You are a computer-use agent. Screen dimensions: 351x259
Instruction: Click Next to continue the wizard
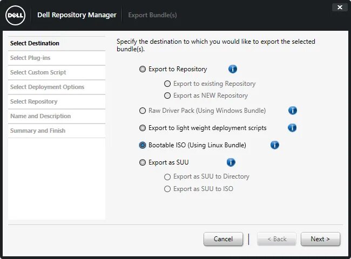tap(320, 239)
